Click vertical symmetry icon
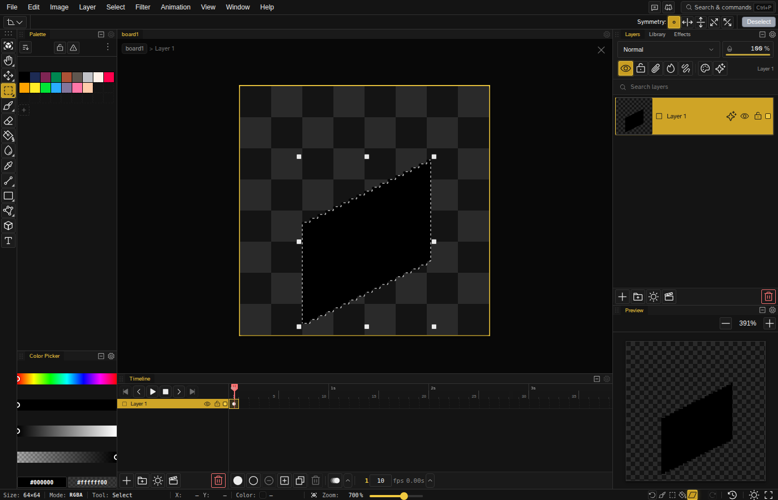 pos(701,22)
